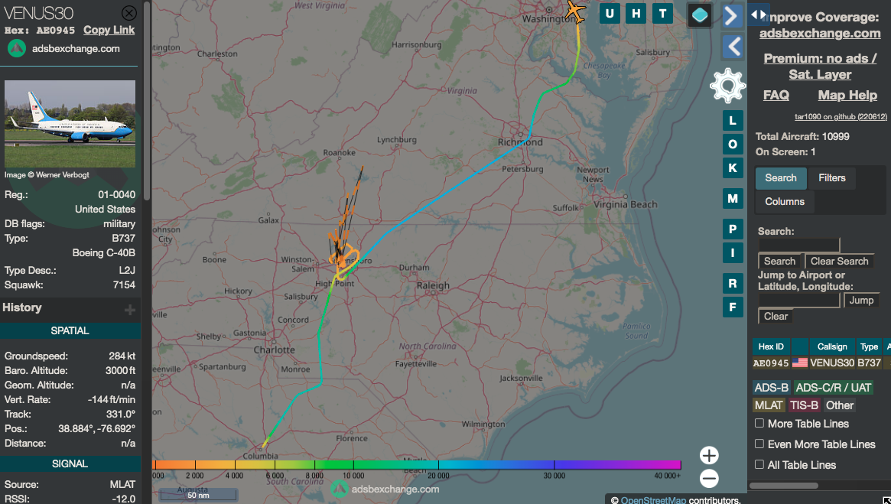The image size is (891, 504).
Task: Switch to the Search tab
Action: coord(781,178)
